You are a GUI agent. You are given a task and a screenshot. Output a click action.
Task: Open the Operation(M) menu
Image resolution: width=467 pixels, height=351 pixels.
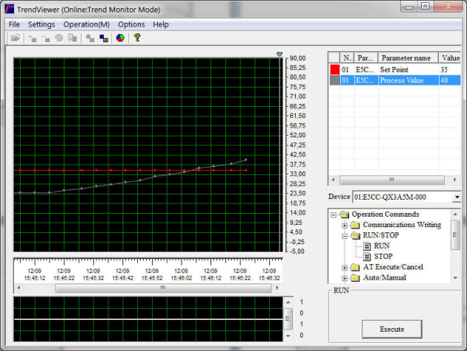(87, 24)
